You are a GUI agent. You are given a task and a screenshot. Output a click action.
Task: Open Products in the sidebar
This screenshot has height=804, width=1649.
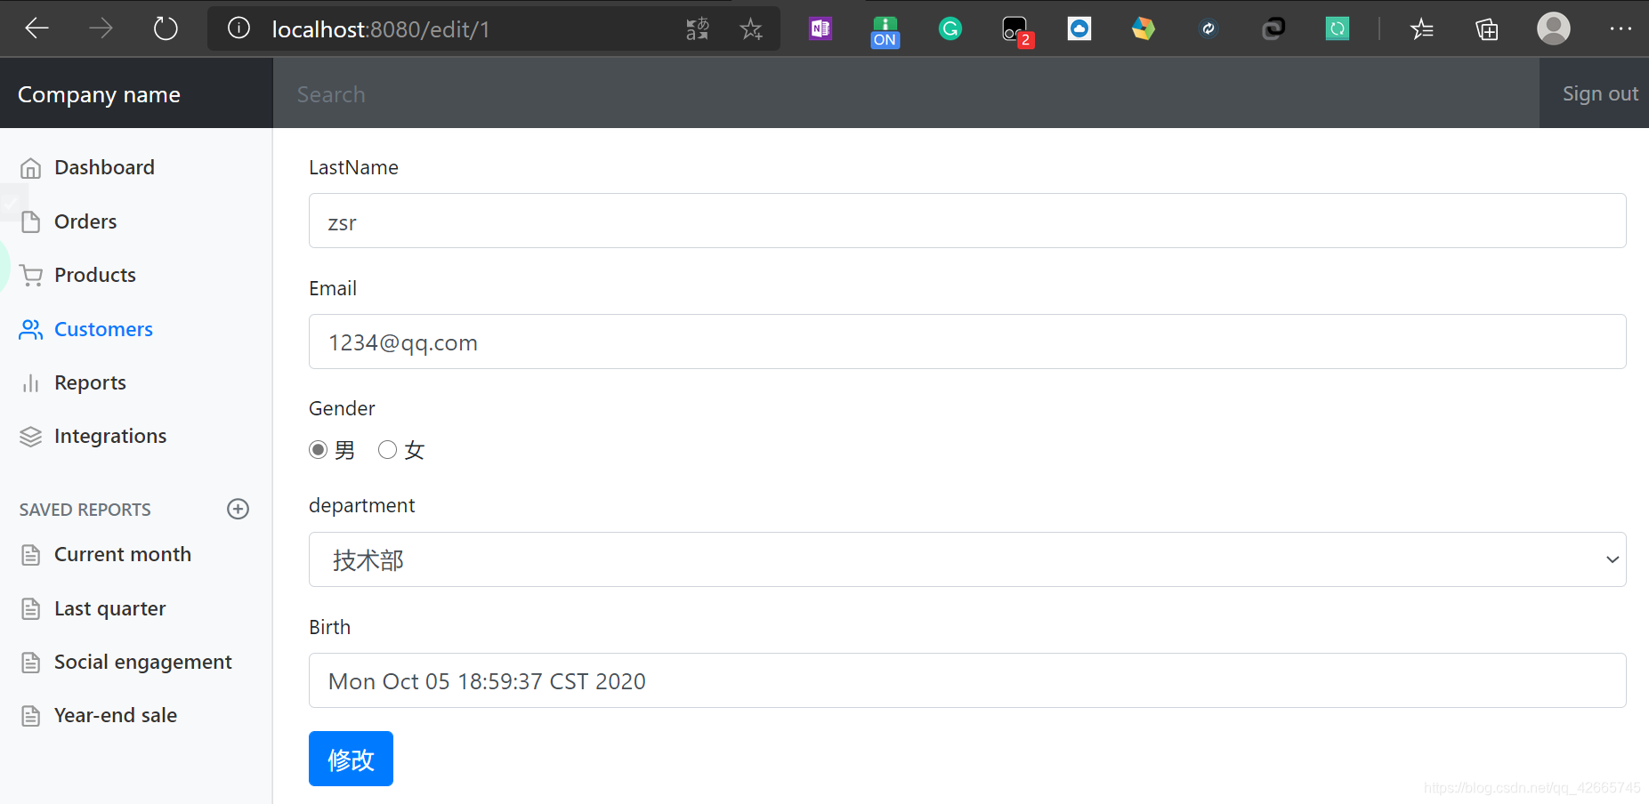click(95, 275)
